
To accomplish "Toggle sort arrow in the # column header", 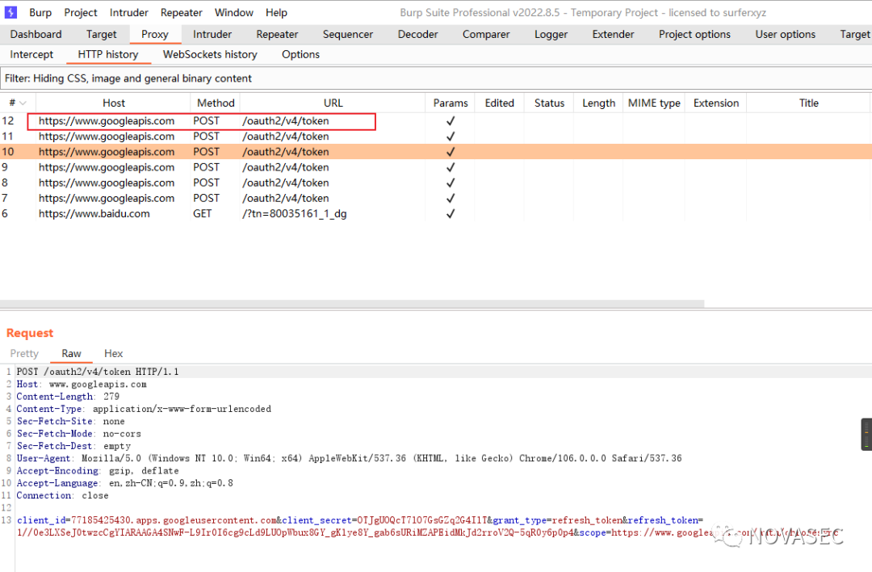I will pos(23,103).
